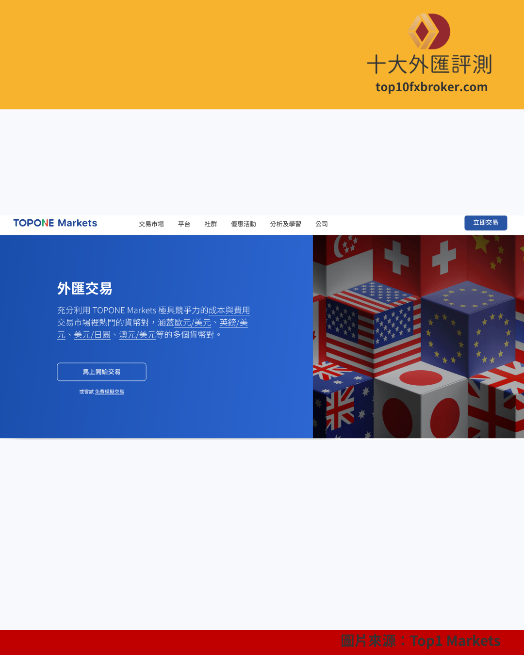Click the 十大外匯評測 diamond logo icon
Image resolution: width=524 pixels, height=655 pixels.
[x=429, y=32]
